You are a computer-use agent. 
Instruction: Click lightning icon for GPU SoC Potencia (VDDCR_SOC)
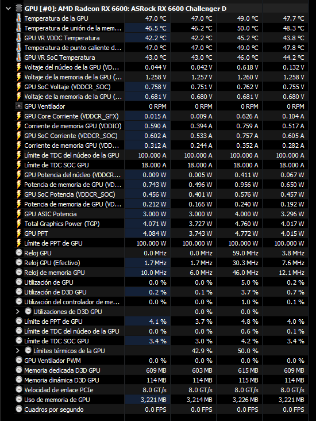pyautogui.click(x=19, y=194)
